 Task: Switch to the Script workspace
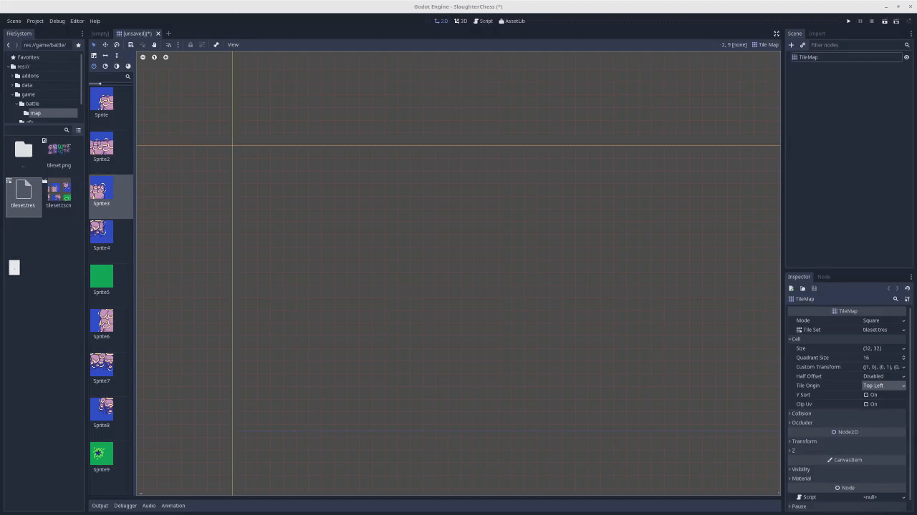pos(483,21)
